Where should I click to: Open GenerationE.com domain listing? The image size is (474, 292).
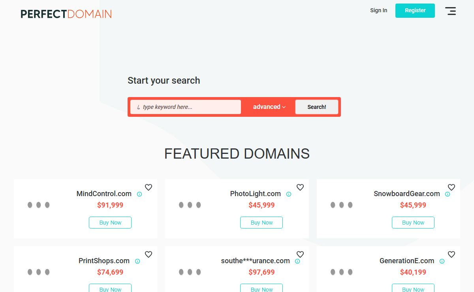tap(407, 261)
